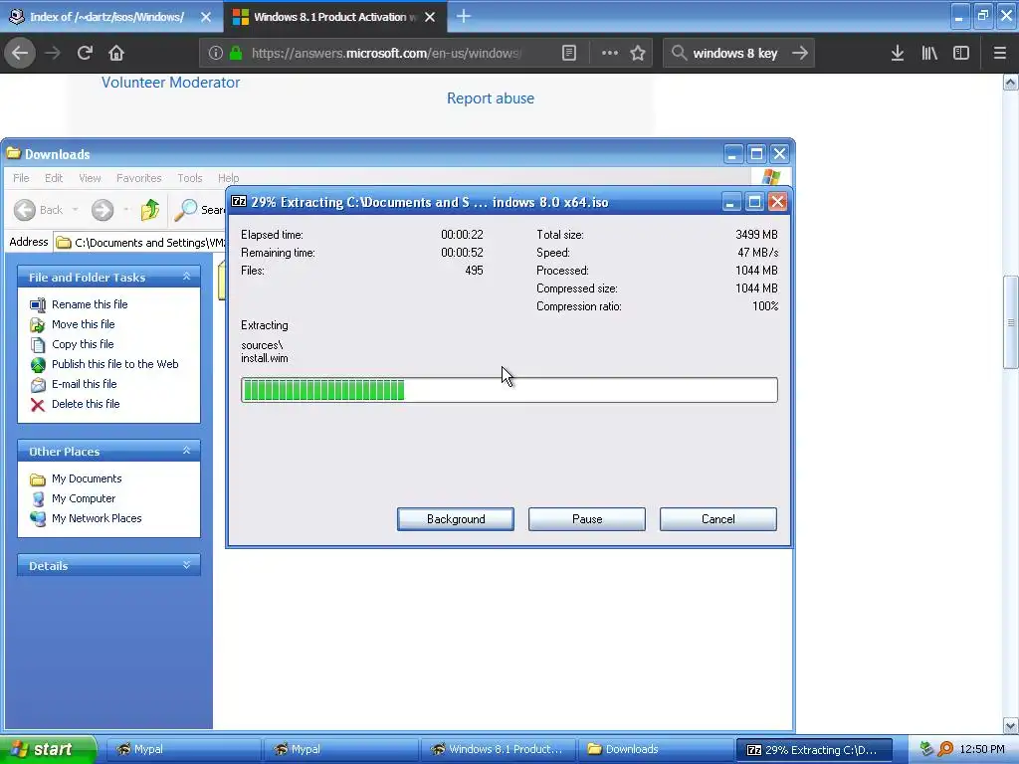Go up one folder level
The image size is (1019, 764).
click(150, 210)
